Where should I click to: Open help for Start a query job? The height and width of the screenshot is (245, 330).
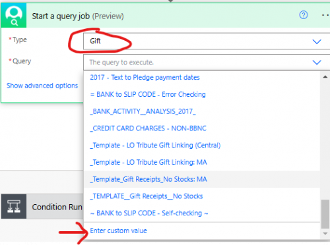pyautogui.click(x=304, y=15)
